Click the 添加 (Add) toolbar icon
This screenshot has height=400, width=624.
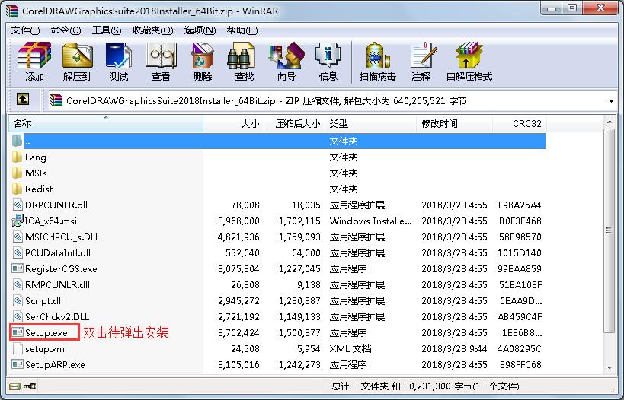[34, 62]
